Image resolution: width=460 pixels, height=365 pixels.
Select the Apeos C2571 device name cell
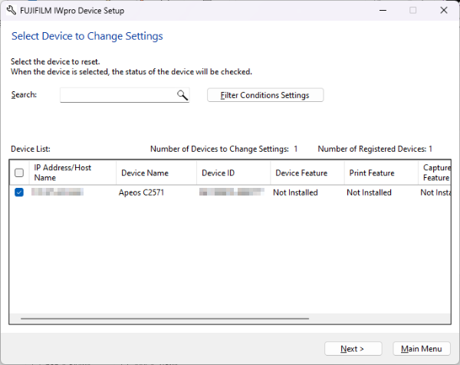click(x=141, y=192)
